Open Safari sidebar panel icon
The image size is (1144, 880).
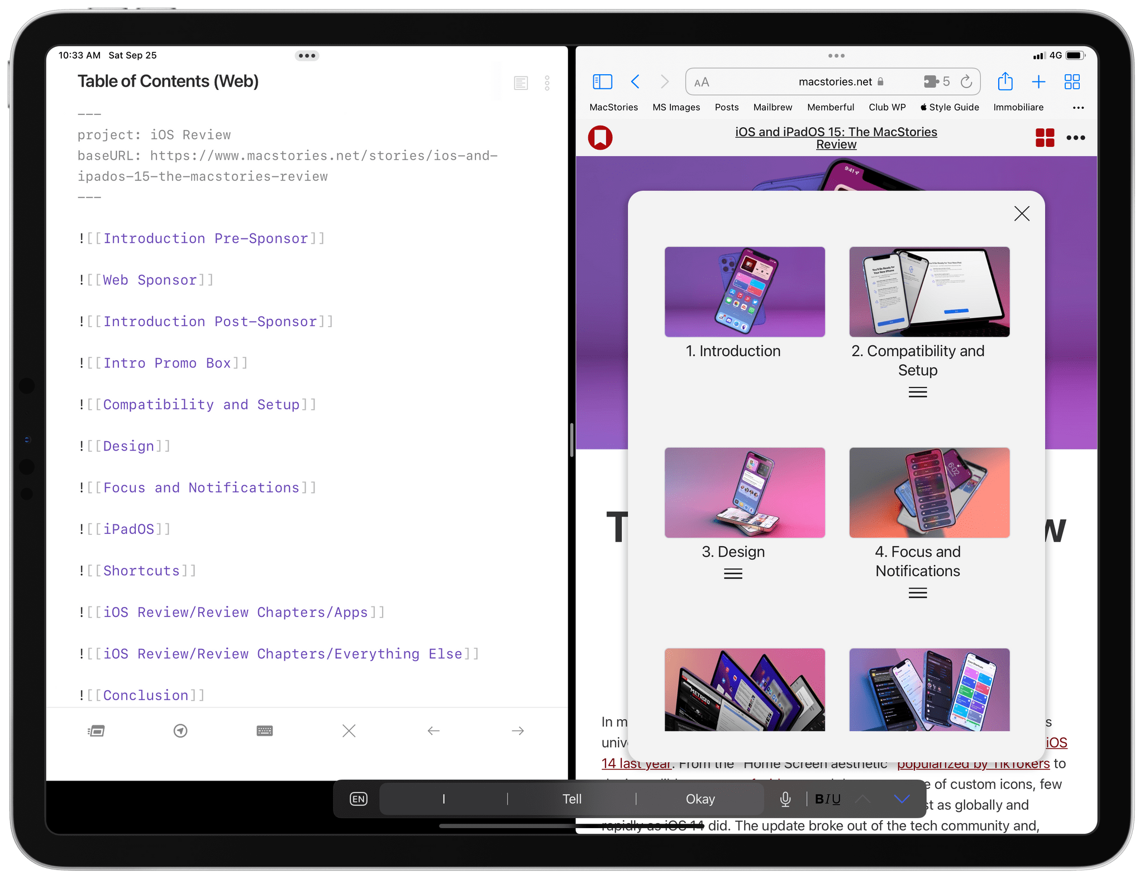[602, 82]
